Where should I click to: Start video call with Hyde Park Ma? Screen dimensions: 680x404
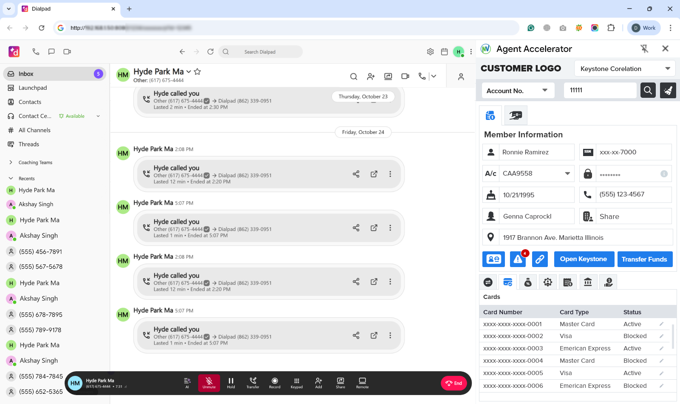(405, 76)
